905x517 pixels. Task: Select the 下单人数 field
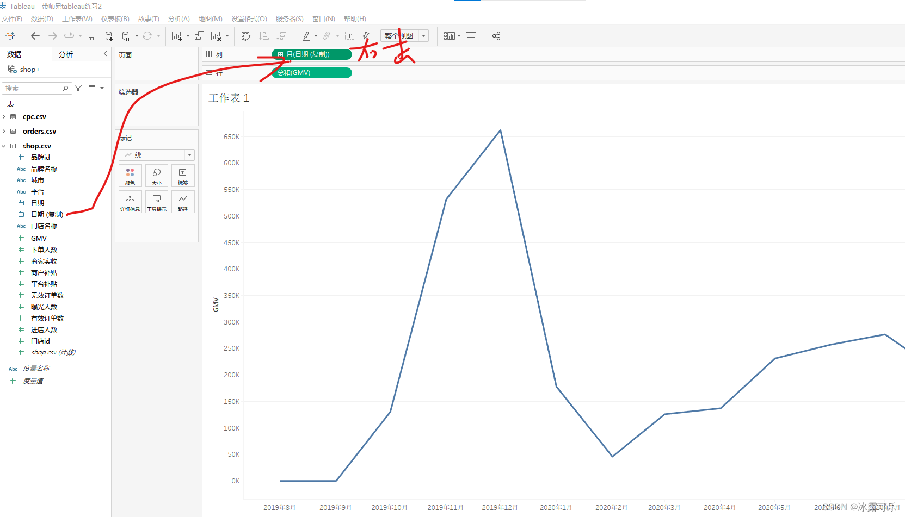[x=44, y=250]
